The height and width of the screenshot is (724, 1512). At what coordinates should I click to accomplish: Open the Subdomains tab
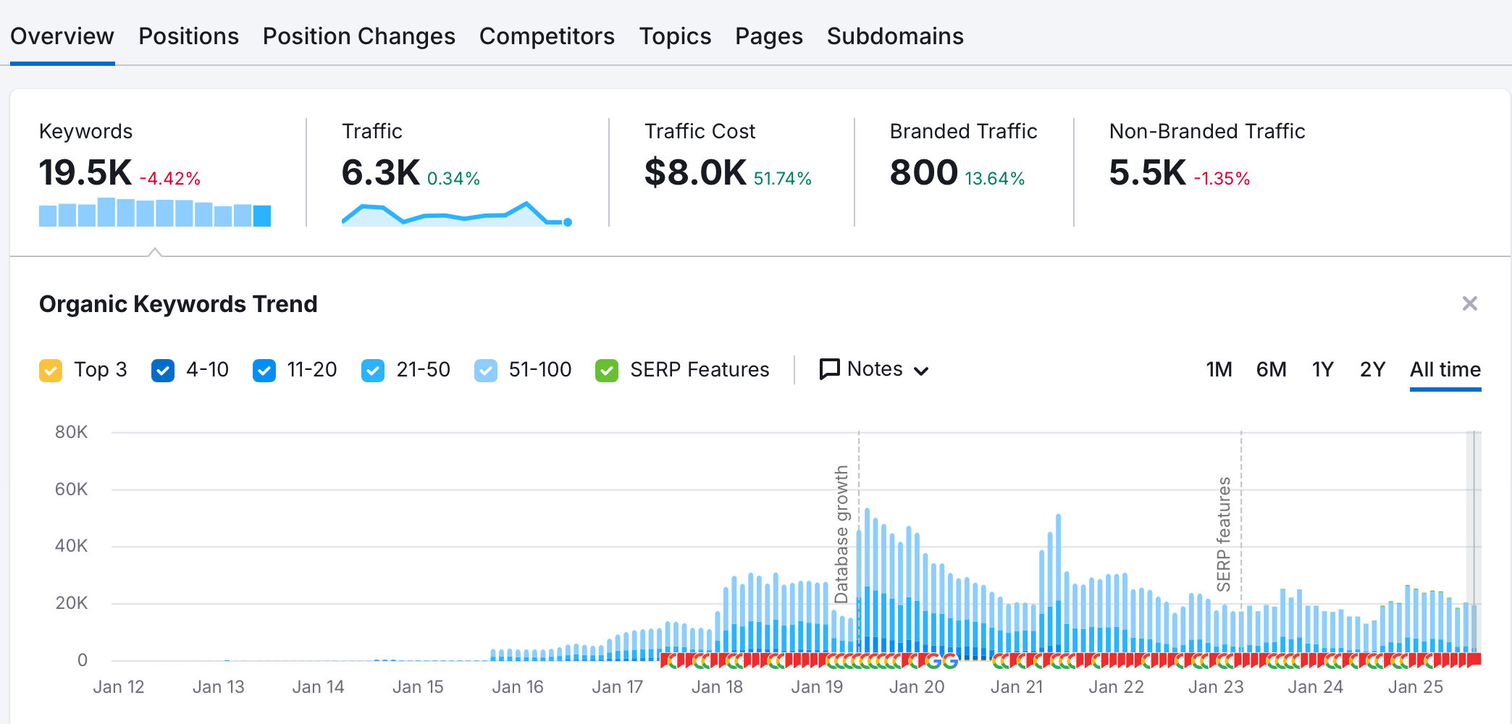point(895,36)
